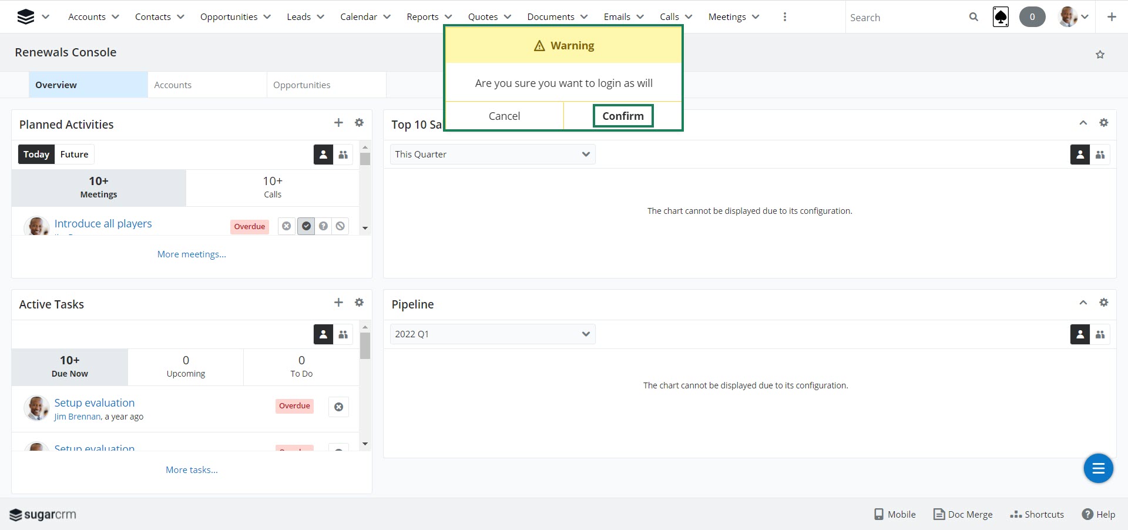This screenshot has width=1128, height=530.
Task: Open the More meetings link
Action: 192,254
